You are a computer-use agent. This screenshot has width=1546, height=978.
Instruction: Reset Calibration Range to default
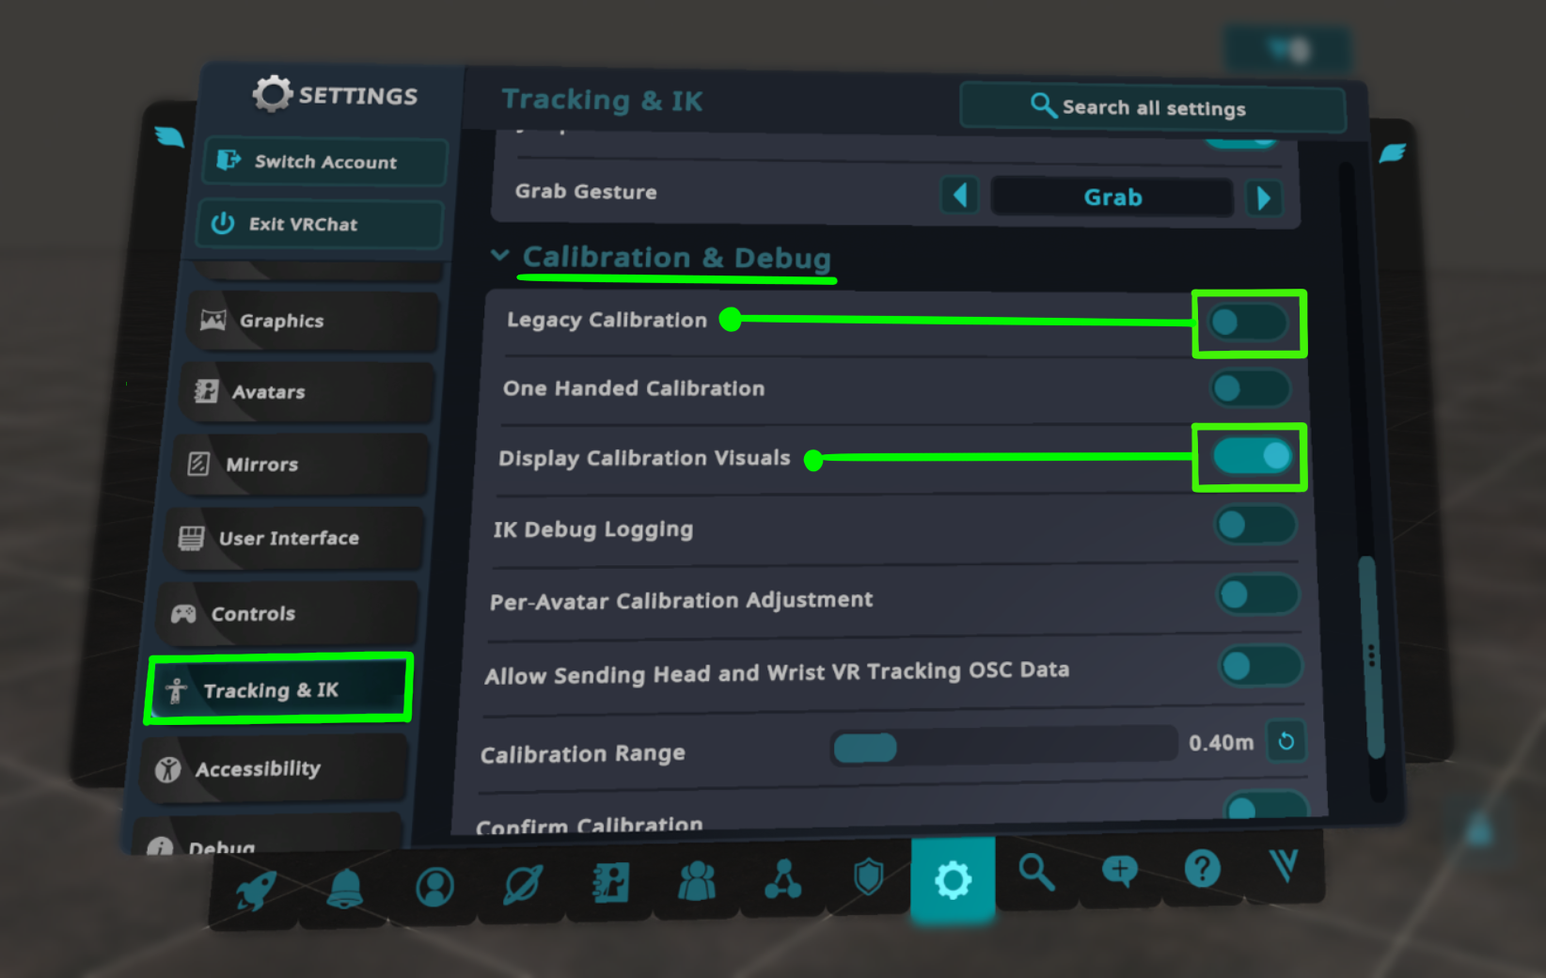pyautogui.click(x=1286, y=742)
